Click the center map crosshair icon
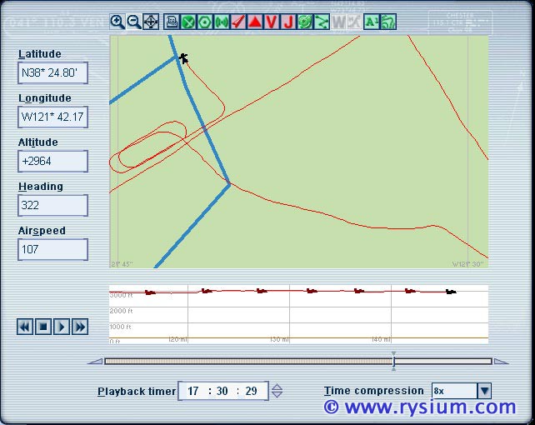535x425 pixels. (151, 22)
